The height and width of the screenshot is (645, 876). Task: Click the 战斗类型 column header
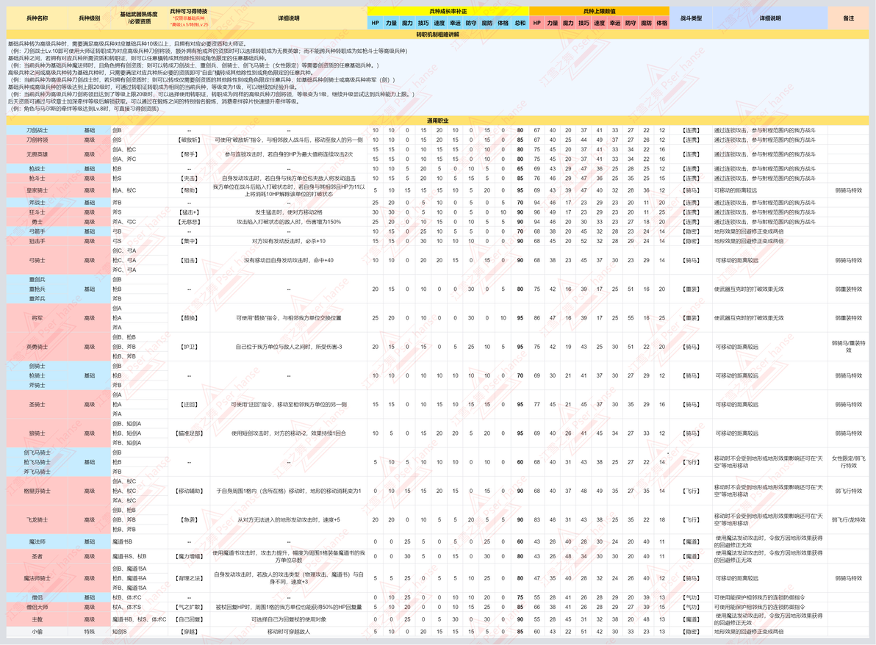point(691,18)
